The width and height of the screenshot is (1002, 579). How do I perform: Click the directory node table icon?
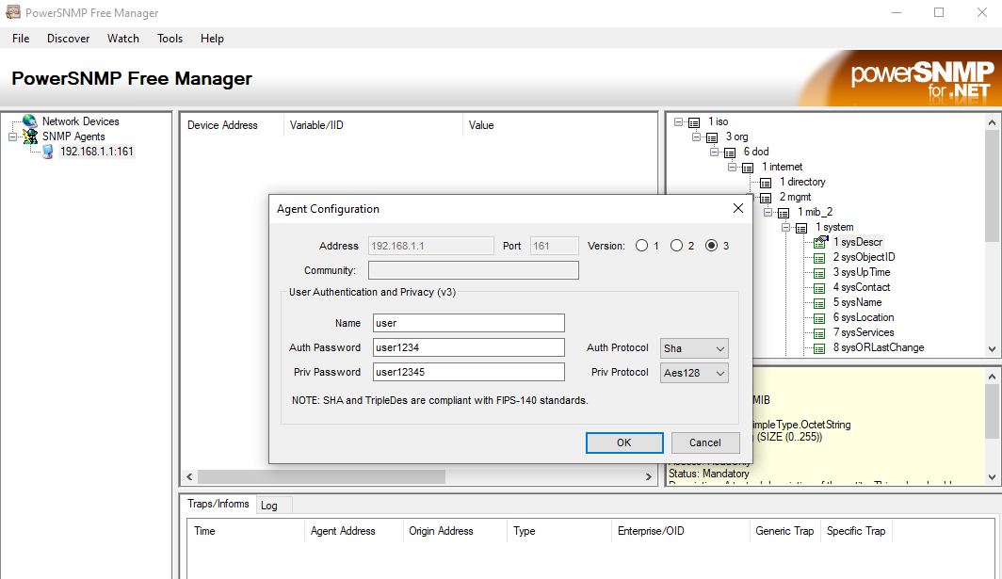pos(766,183)
